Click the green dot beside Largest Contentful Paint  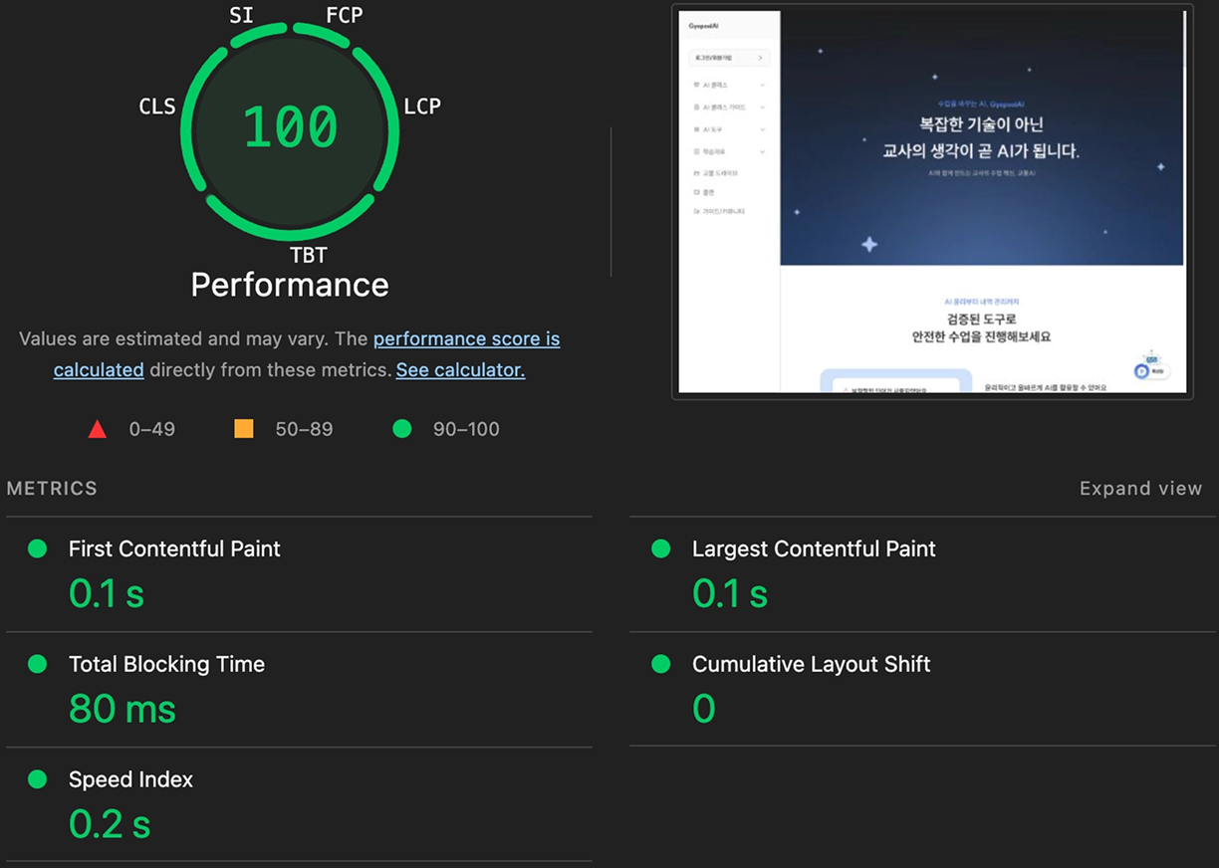click(x=660, y=548)
